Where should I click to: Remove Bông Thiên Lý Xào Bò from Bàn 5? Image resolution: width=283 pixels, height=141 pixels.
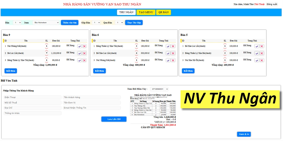tap(261, 53)
